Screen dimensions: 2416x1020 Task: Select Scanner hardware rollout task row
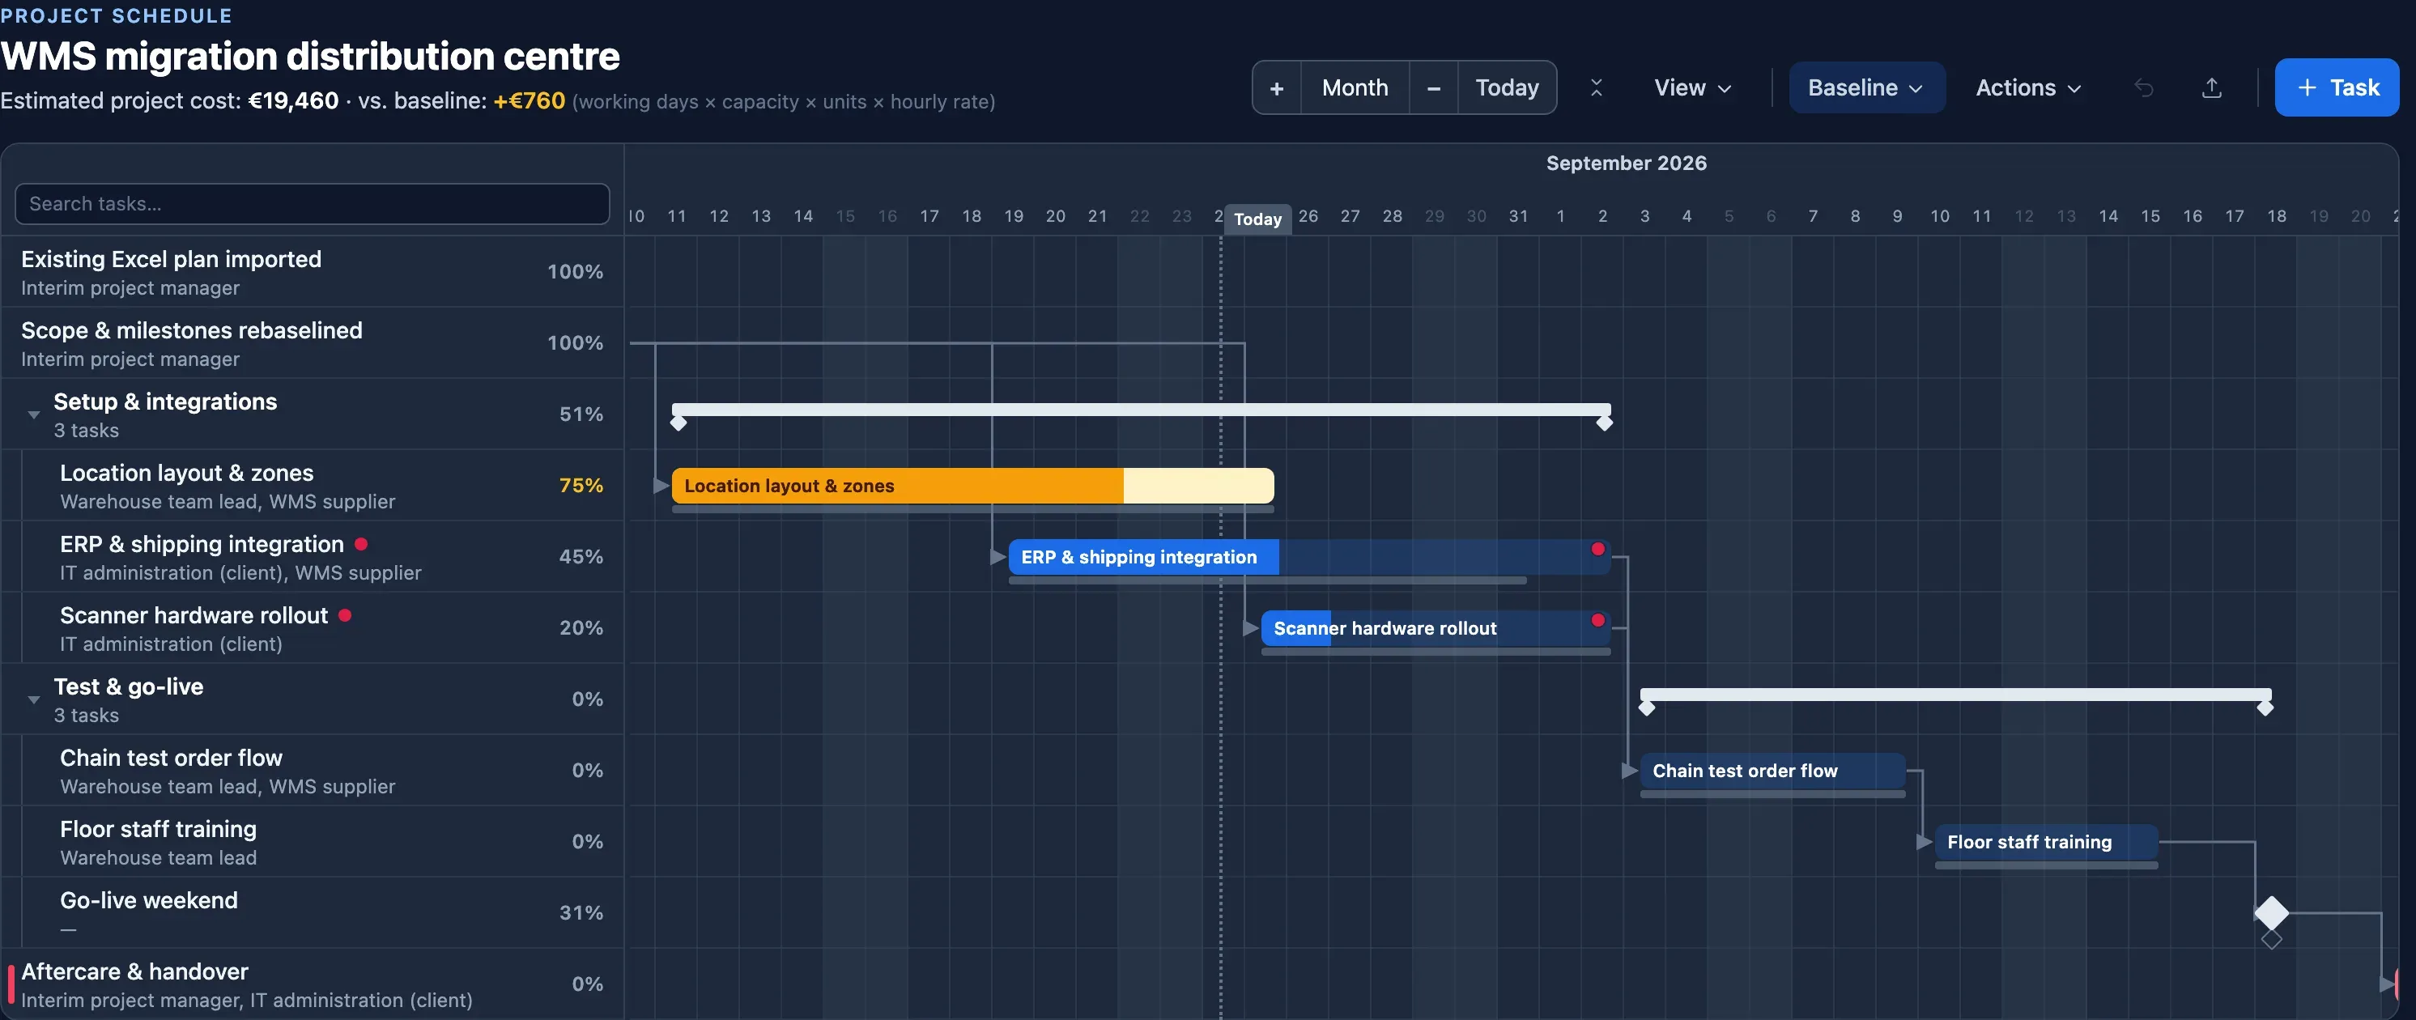pos(313,628)
